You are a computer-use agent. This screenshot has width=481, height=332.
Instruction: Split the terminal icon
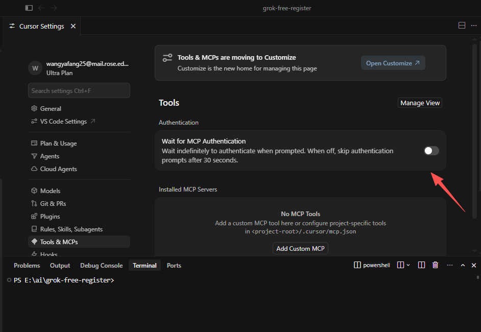pos(421,265)
